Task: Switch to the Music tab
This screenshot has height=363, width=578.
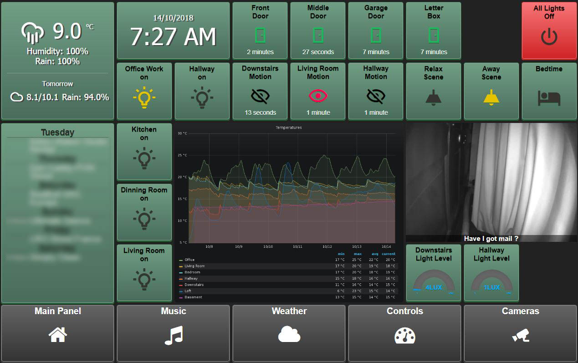Action: tap(173, 335)
